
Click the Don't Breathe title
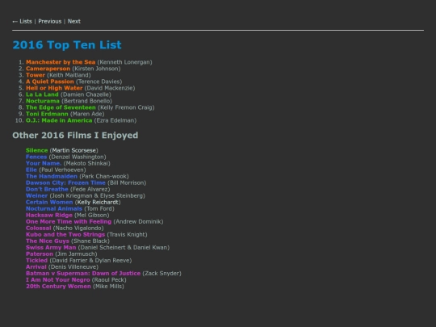click(47, 190)
